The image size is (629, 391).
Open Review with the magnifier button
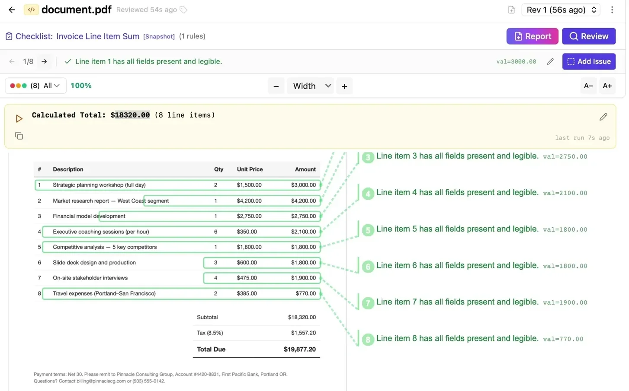coord(589,36)
